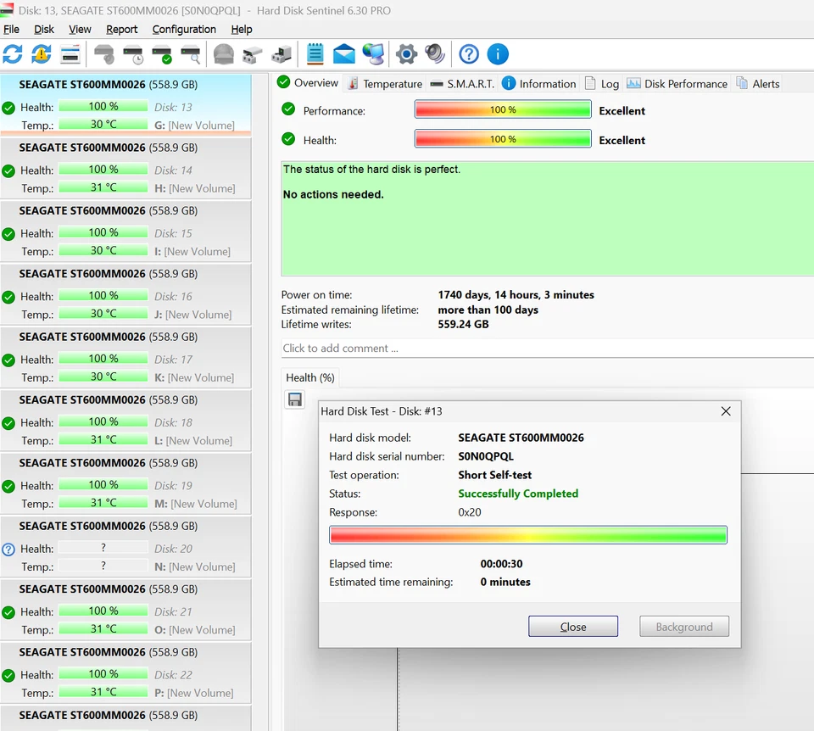The height and width of the screenshot is (731, 814).
Task: Open the Configuration menu
Action: pyautogui.click(x=184, y=29)
